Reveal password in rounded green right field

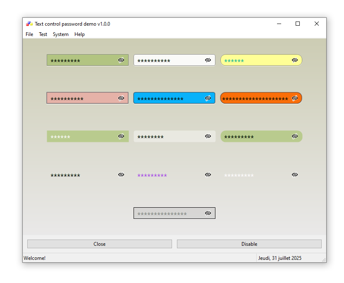[295, 136]
